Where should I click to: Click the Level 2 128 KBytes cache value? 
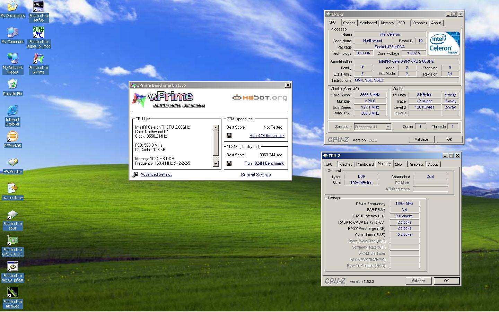pos(424,107)
